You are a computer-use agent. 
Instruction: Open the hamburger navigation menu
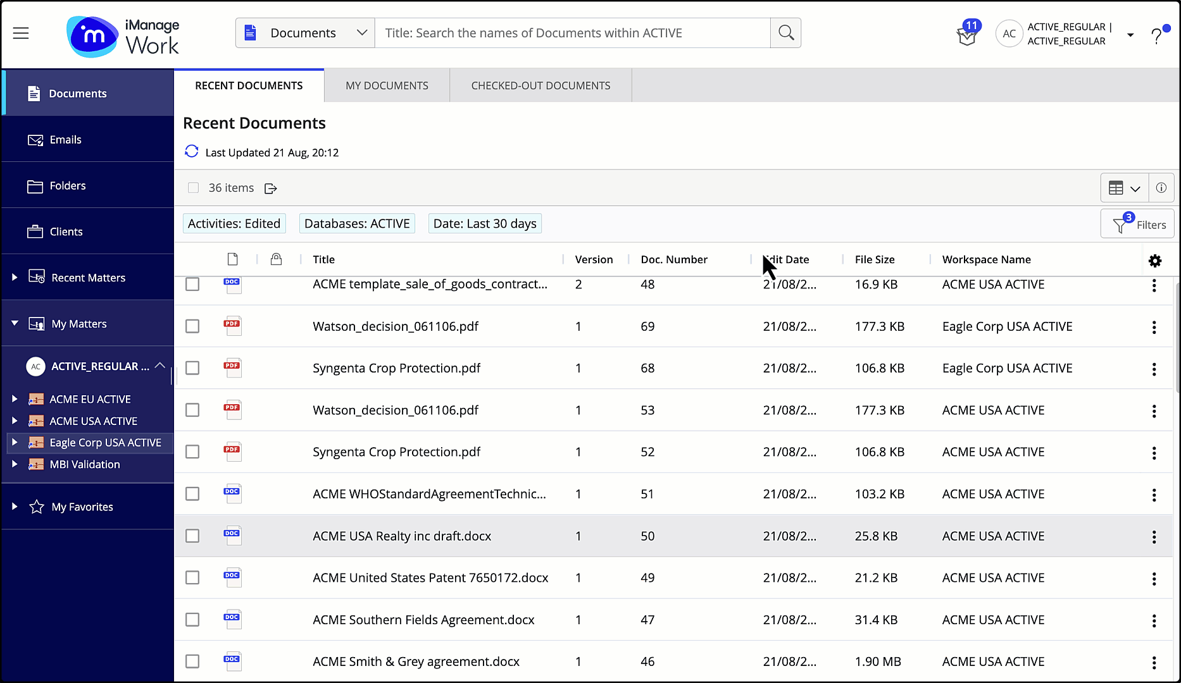pos(21,33)
